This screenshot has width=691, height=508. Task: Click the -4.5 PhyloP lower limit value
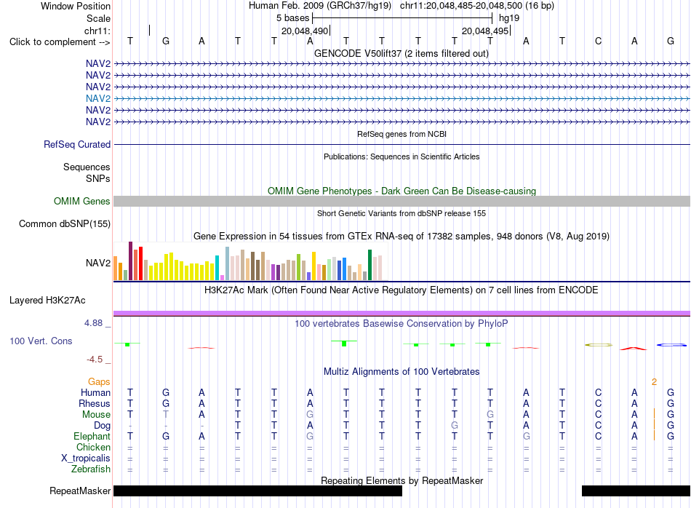pyautogui.click(x=95, y=360)
